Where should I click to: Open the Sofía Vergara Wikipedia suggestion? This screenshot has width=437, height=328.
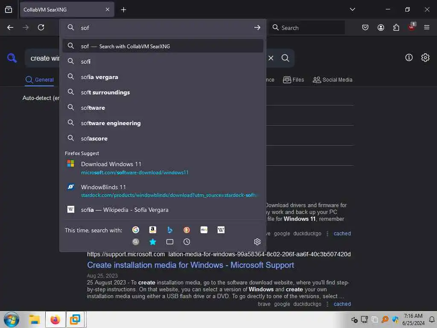coord(163,210)
